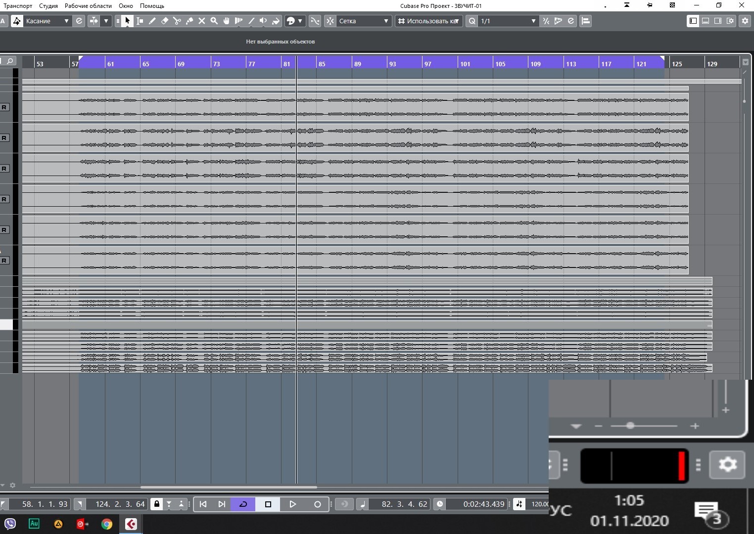Go to previous marker in transport
The height and width of the screenshot is (534, 754).
click(203, 504)
